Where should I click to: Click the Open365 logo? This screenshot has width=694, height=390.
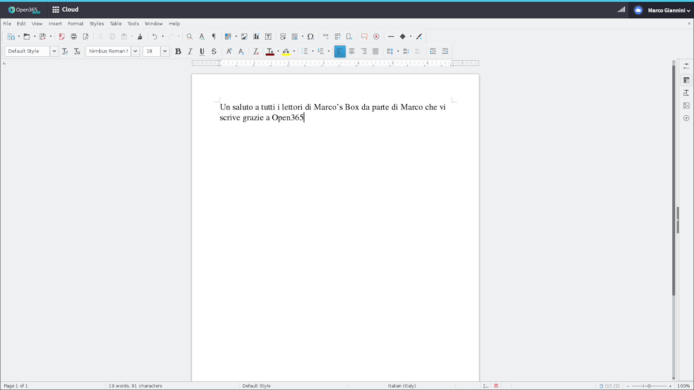point(24,10)
